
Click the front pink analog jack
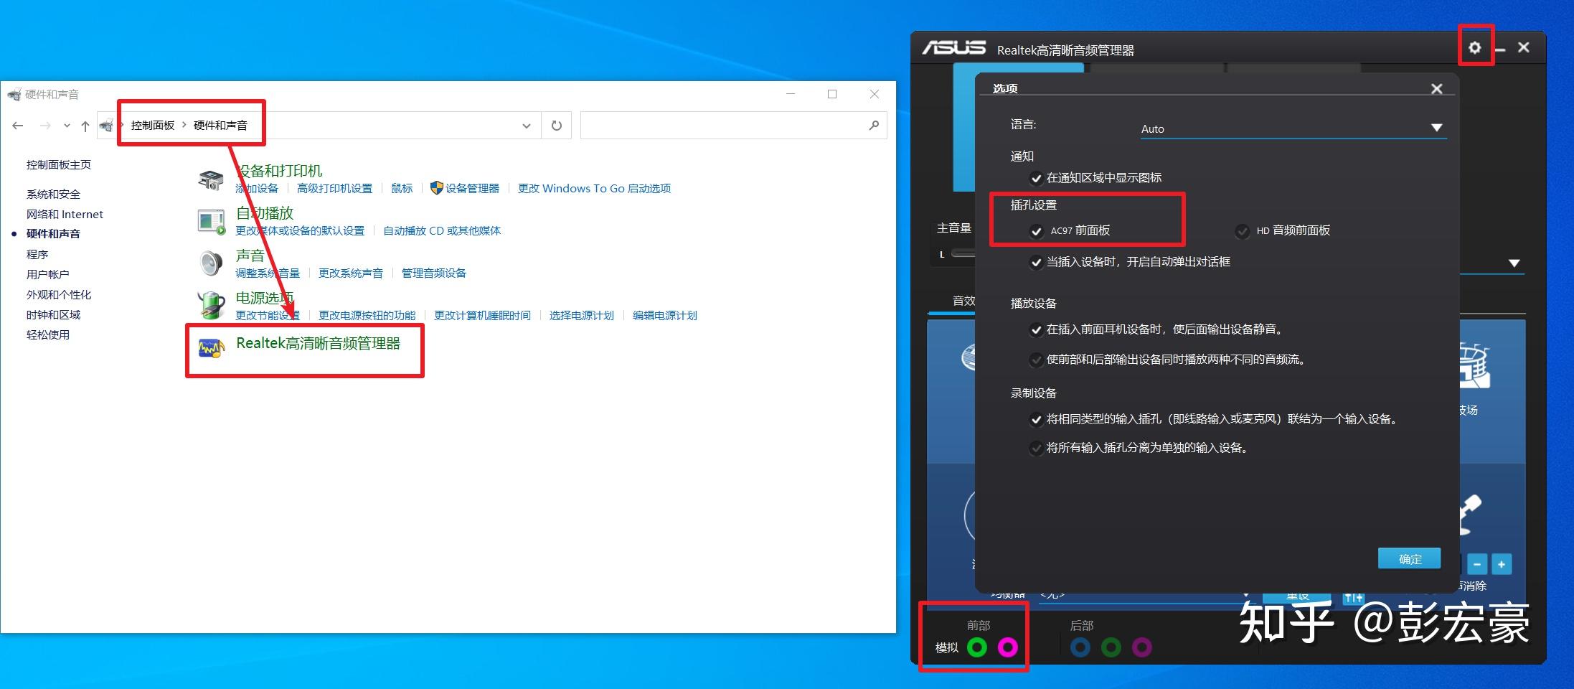click(x=1007, y=647)
